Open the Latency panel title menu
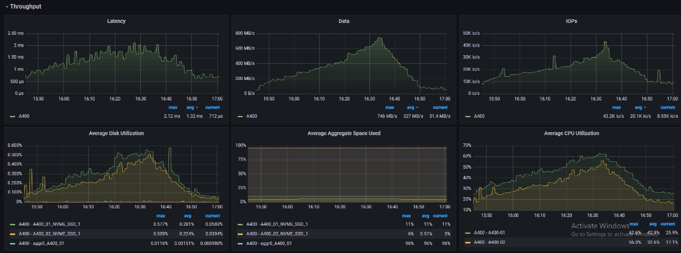The image size is (681, 253). coord(116,21)
